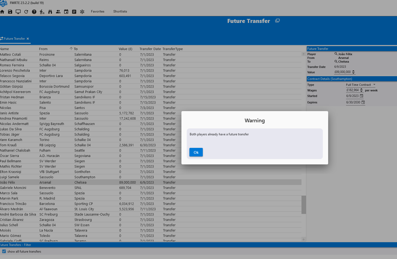Open the calendar picker for Expires date
The width and height of the screenshot is (397, 259).
[x=363, y=102]
